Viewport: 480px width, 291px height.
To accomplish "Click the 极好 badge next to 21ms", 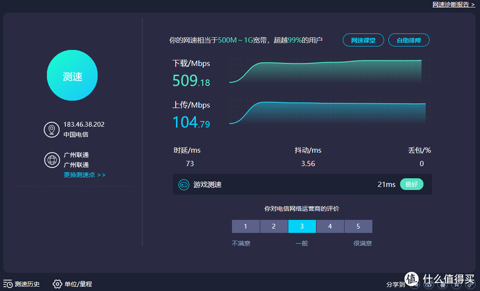I will (x=412, y=184).
